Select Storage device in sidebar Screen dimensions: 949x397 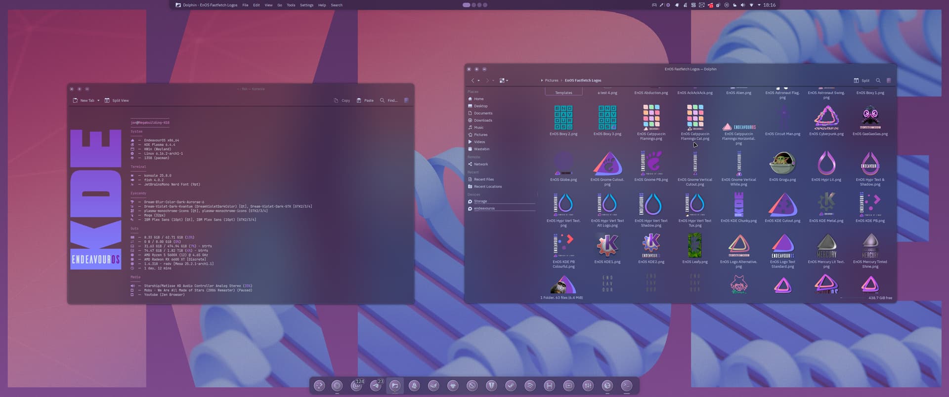click(x=501, y=201)
